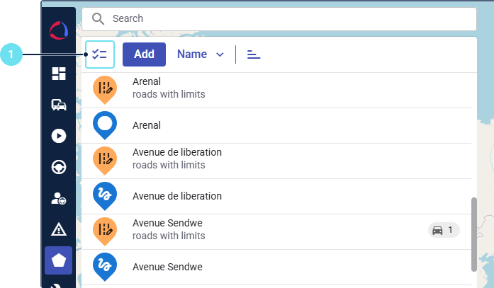Open the warning triangle alerts icon
The width and height of the screenshot is (494, 288).
[x=59, y=229]
